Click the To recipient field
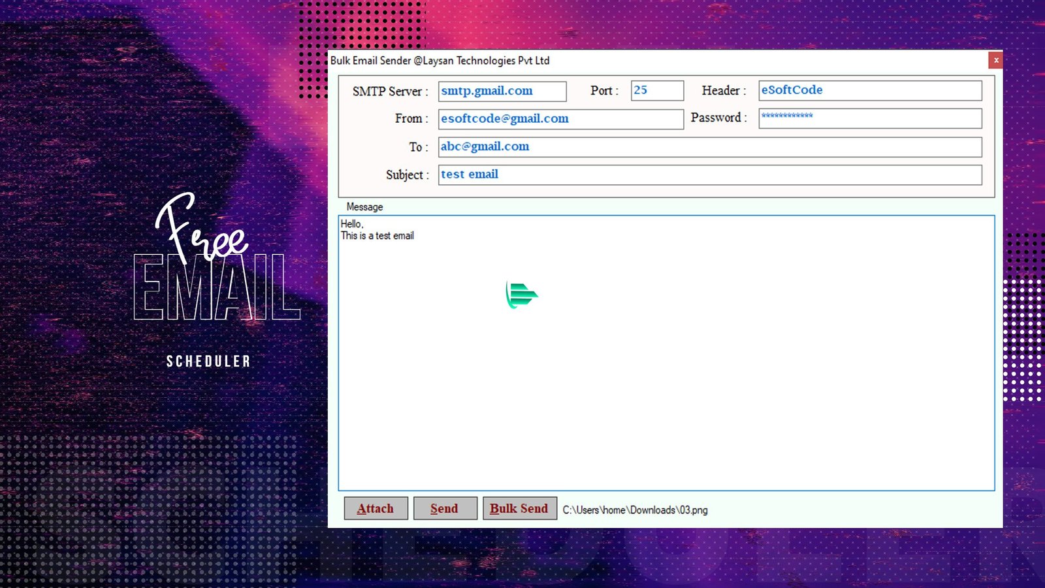Image resolution: width=1045 pixels, height=588 pixels. point(709,147)
